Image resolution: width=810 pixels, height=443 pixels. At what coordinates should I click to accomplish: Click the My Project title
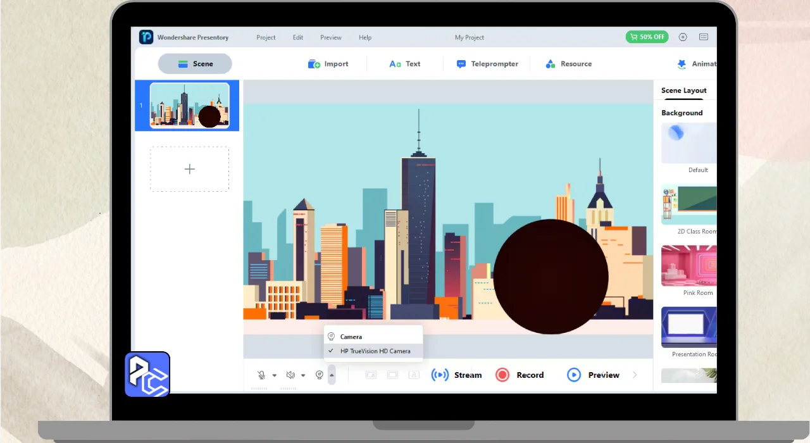470,37
